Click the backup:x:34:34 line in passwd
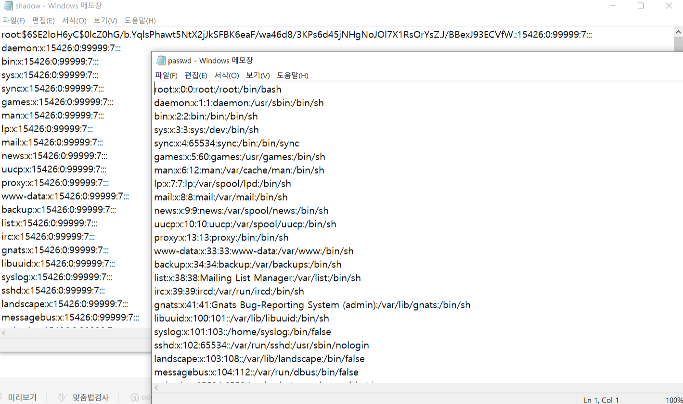This screenshot has width=683, height=404. [248, 265]
